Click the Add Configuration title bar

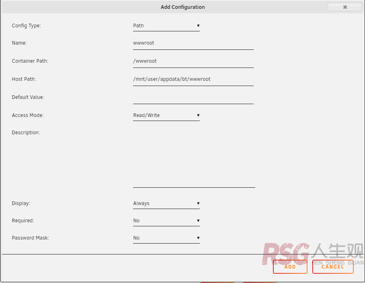click(182, 7)
